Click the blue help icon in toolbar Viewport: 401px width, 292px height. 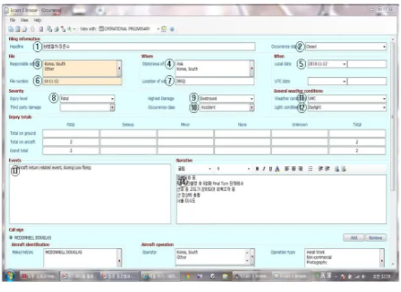click(172, 29)
